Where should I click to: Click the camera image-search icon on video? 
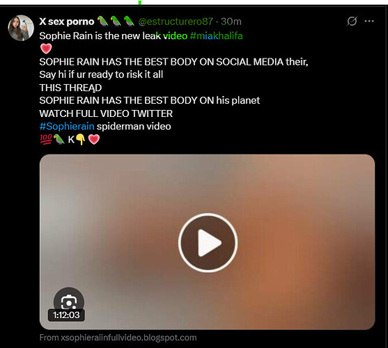pyautogui.click(x=68, y=301)
